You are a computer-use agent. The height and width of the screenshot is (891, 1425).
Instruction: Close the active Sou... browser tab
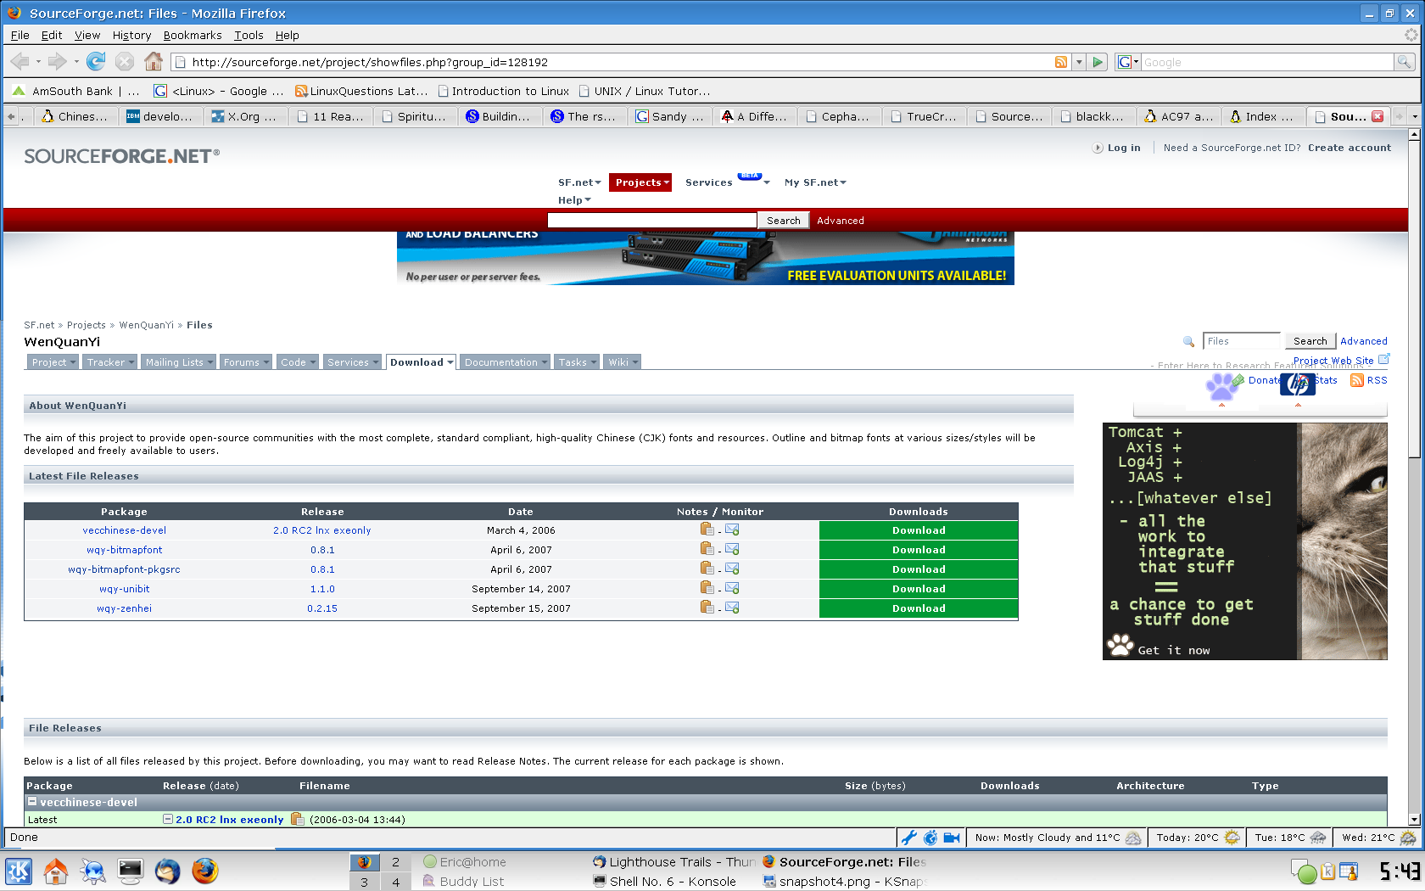click(1377, 116)
